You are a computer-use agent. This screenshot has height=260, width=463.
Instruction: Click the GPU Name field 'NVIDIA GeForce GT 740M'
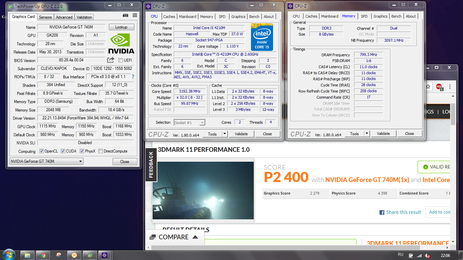click(x=72, y=27)
